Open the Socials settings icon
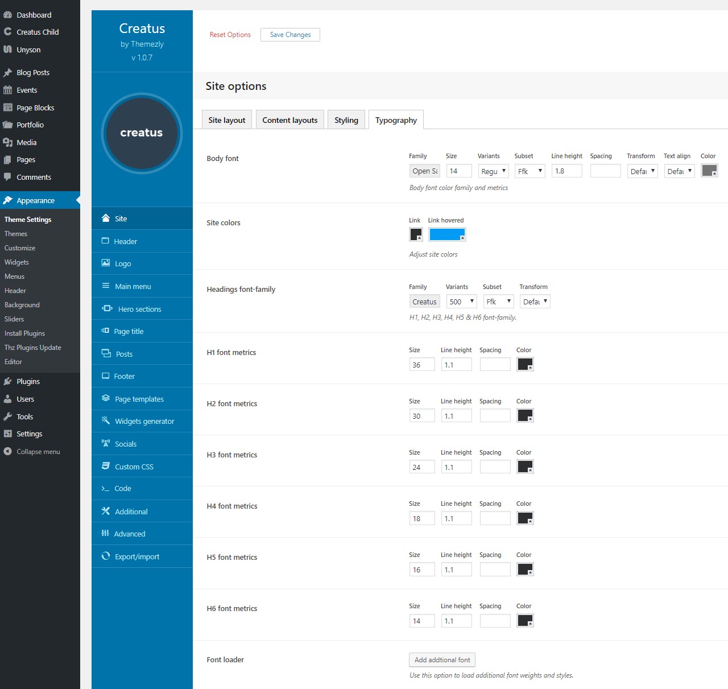728x689 pixels. [x=106, y=444]
